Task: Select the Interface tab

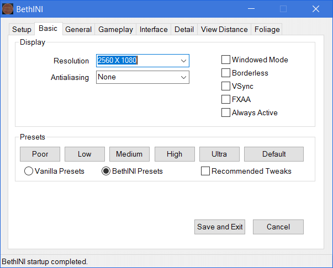Action: pyautogui.click(x=154, y=30)
